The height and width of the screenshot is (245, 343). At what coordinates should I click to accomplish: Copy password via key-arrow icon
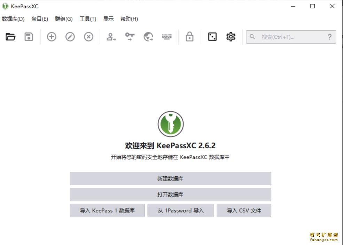click(130, 37)
